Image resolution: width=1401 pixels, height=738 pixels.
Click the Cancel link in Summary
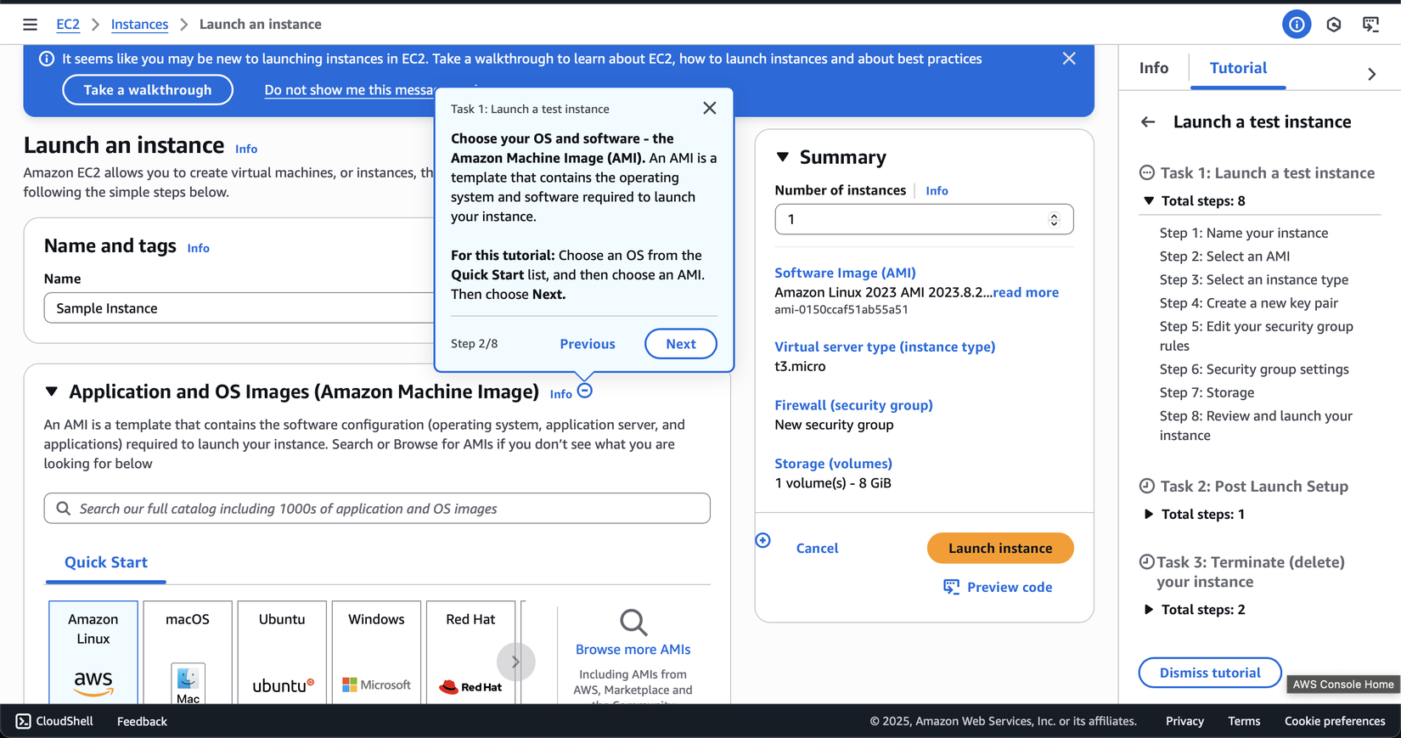[x=817, y=549]
